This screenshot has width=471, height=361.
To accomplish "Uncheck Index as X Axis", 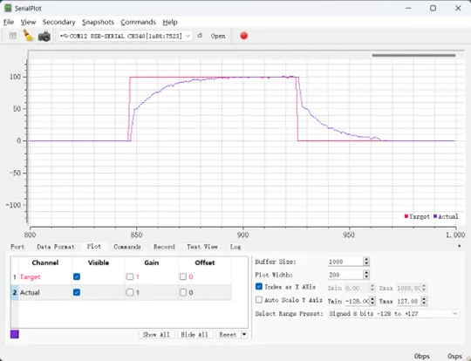I will [259, 287].
